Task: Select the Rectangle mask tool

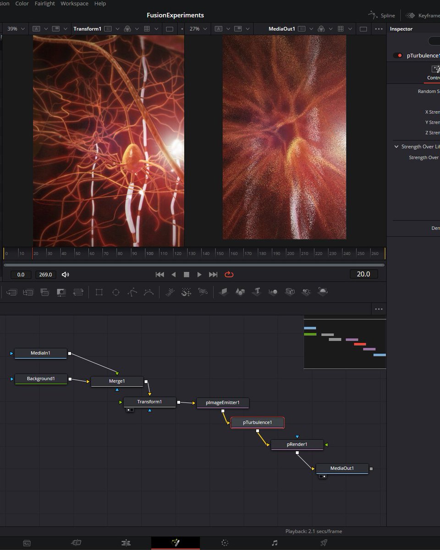Action: [x=99, y=292]
